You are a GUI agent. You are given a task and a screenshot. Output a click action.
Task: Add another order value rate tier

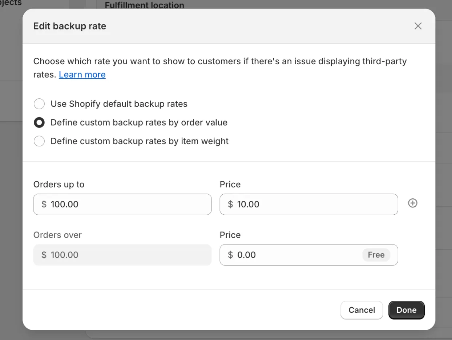[412, 203]
